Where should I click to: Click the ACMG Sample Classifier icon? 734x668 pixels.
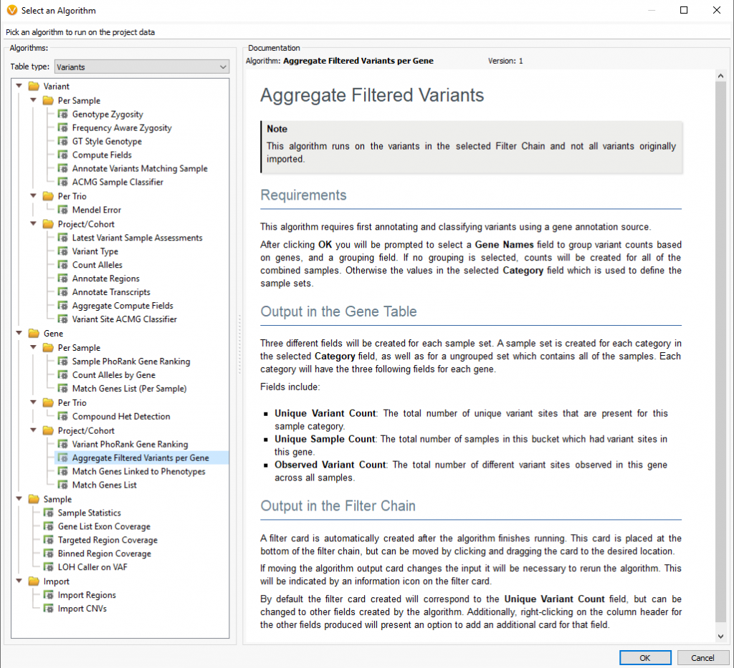[63, 182]
